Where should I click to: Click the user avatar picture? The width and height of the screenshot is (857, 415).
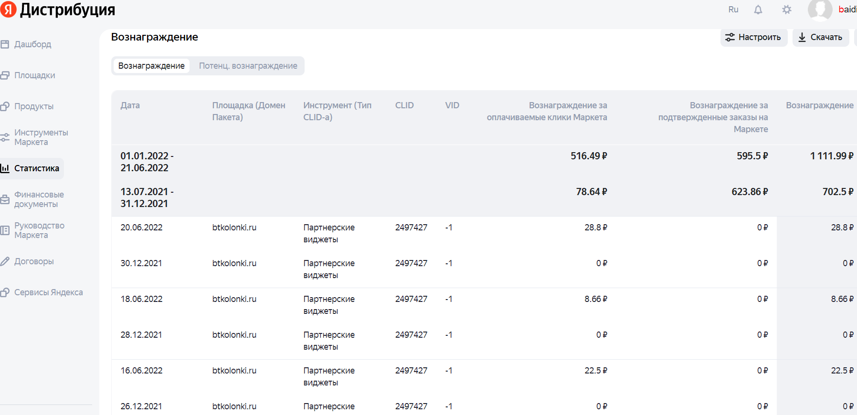(x=820, y=10)
